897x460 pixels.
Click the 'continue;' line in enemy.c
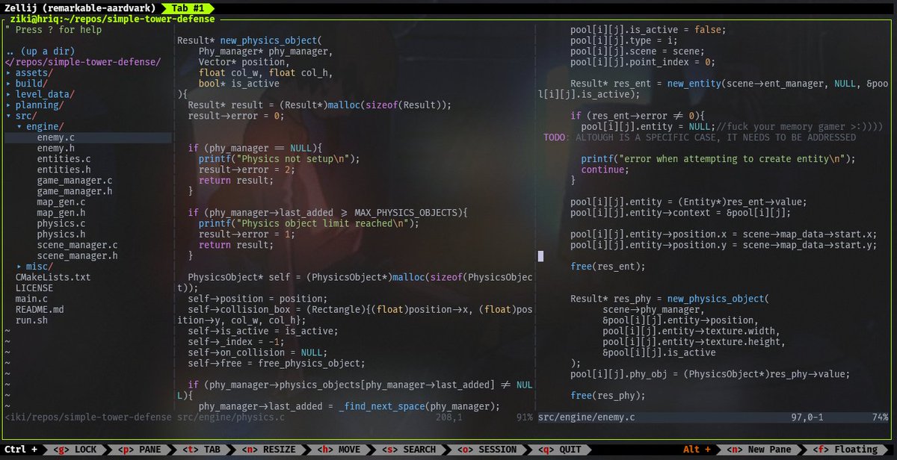(x=605, y=170)
